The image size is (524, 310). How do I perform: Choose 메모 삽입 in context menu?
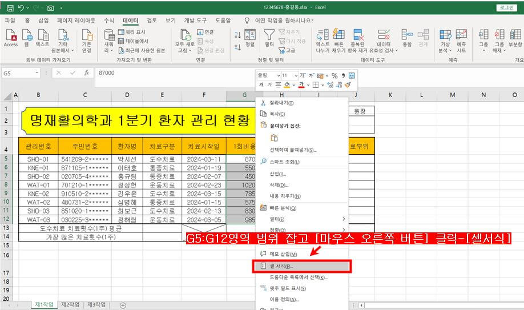(x=303, y=254)
